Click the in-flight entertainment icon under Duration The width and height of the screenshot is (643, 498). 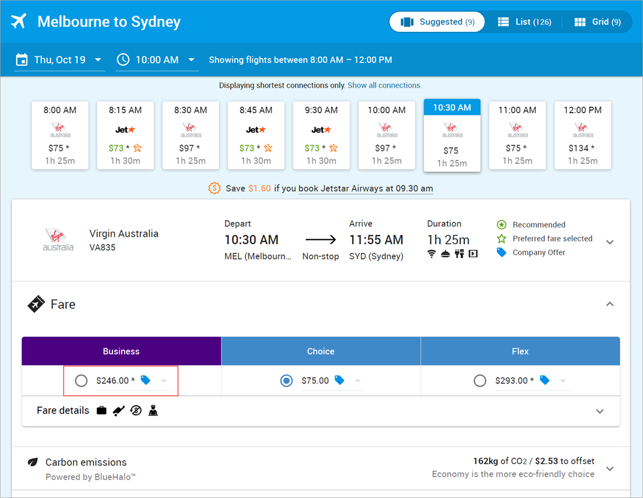[x=473, y=254]
